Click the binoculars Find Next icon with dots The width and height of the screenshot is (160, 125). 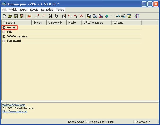56,16
